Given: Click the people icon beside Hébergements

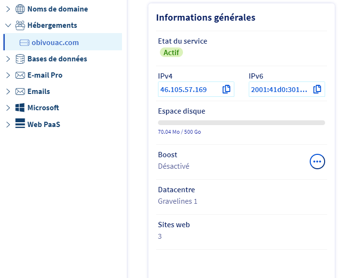Looking at the screenshot, I should pos(20,25).
